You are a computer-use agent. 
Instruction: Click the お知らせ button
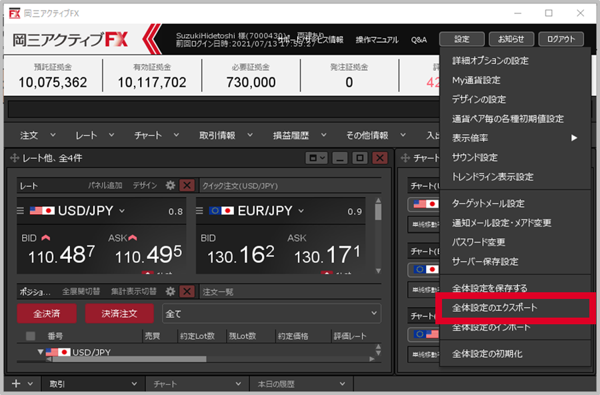[x=511, y=39]
